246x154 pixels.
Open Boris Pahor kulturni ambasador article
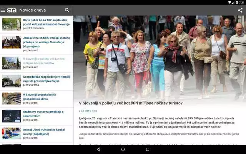37,24
